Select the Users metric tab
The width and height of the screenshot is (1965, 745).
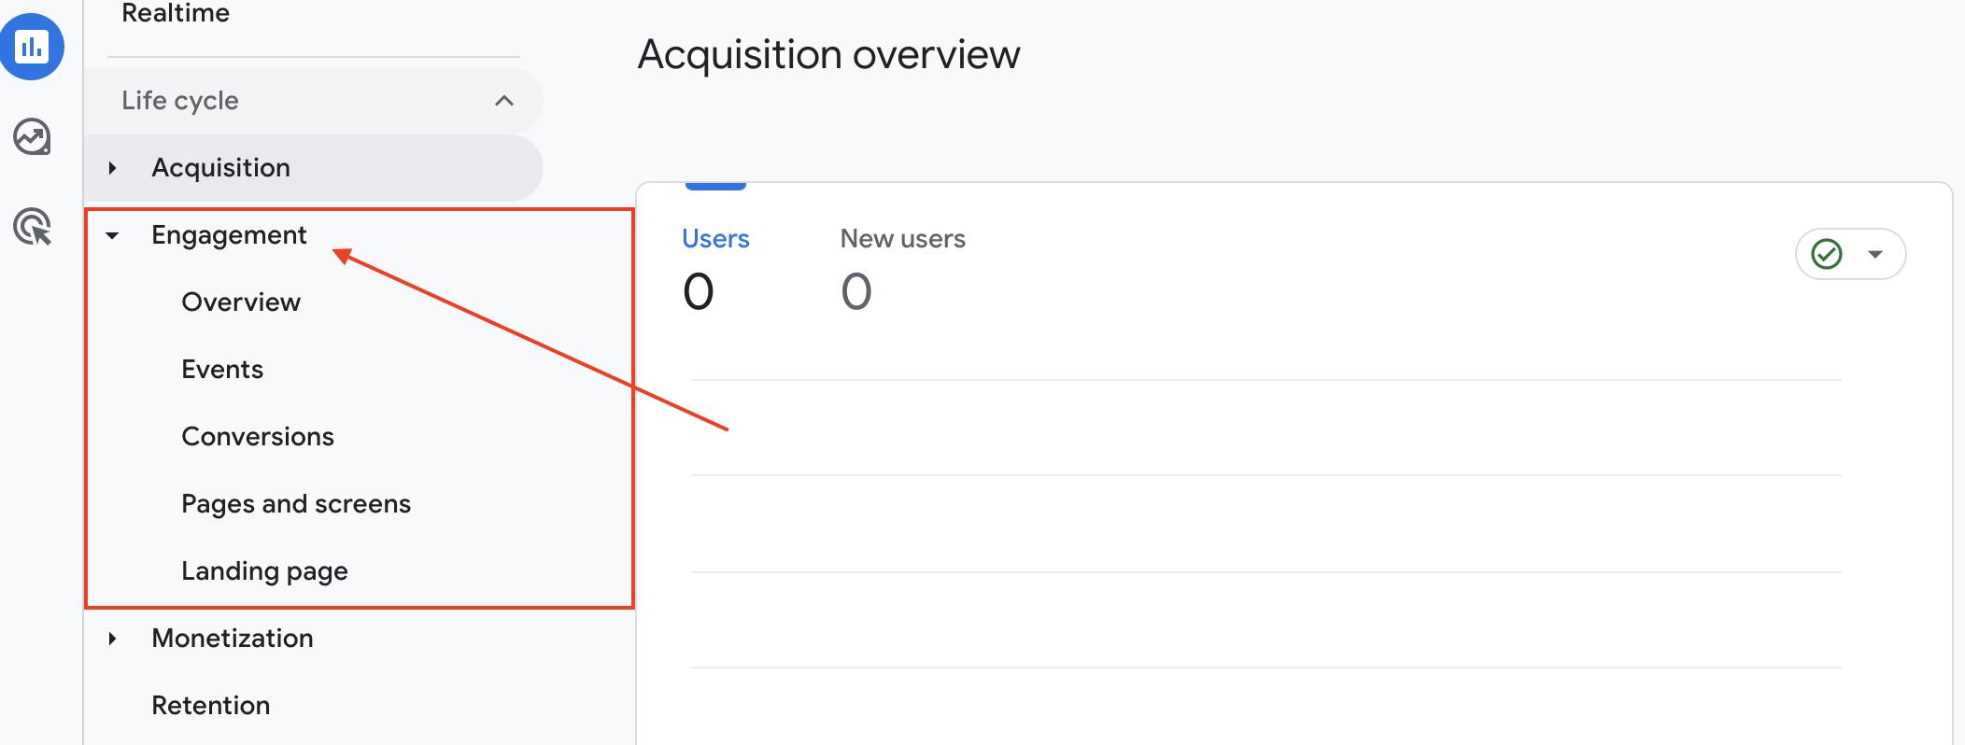click(x=715, y=238)
